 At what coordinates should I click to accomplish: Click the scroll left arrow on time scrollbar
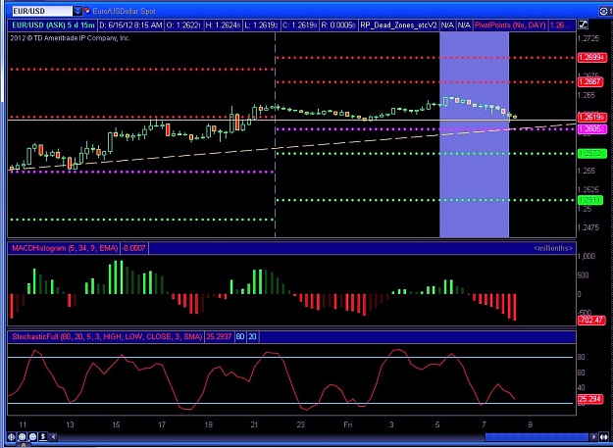coord(54,436)
